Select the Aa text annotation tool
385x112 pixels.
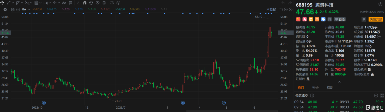(64, 3)
